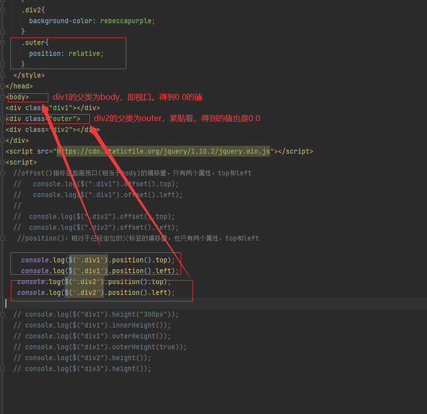This screenshot has height=414, width=427.
Task: Click the .div1 position().left log line
Action: pyautogui.click(x=100, y=271)
